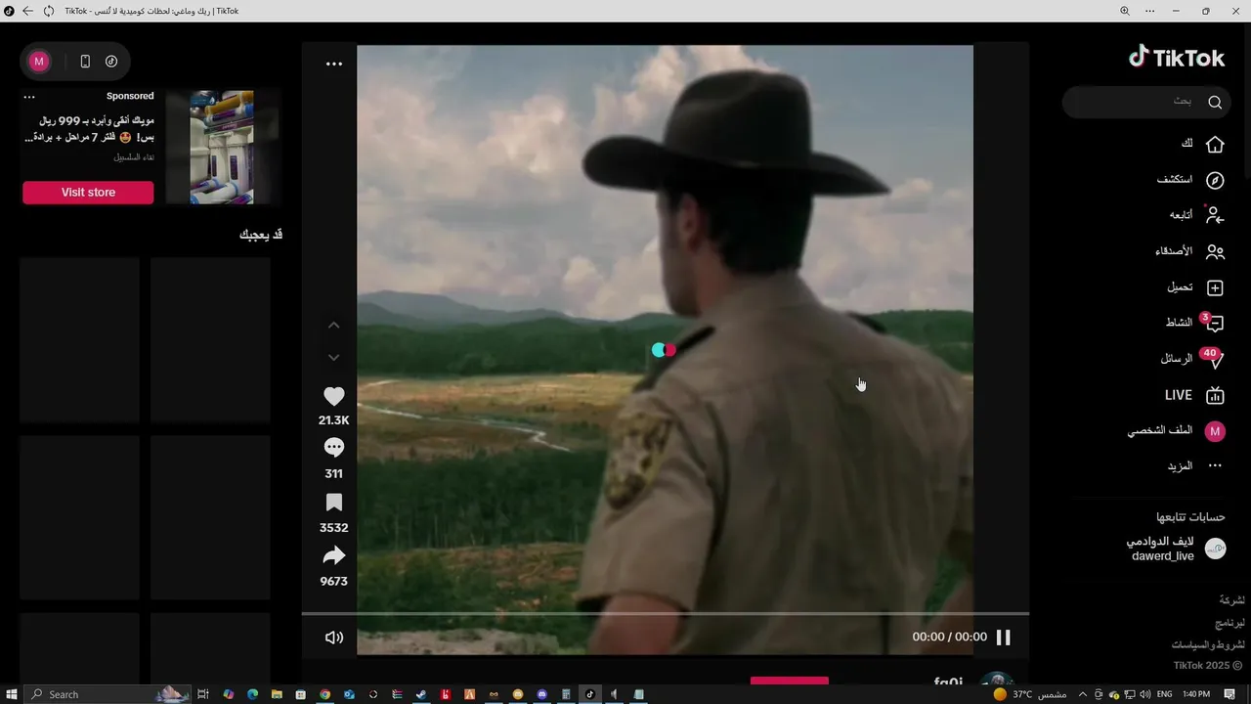Open the LIVE section
Viewport: 1251px width, 704px height.
pos(1194,395)
